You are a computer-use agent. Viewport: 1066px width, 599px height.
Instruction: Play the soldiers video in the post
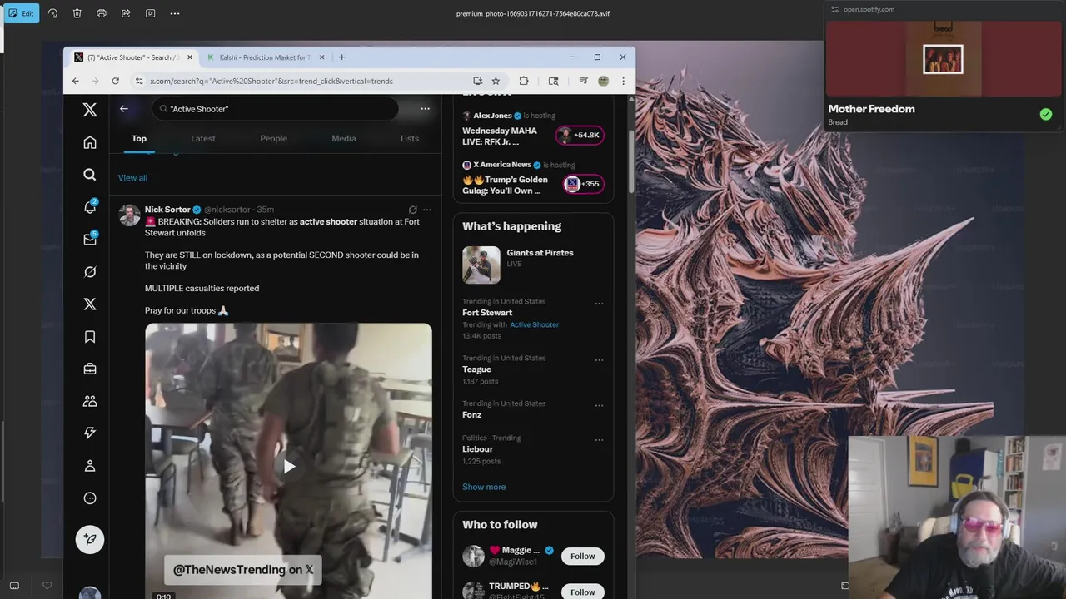click(x=288, y=466)
